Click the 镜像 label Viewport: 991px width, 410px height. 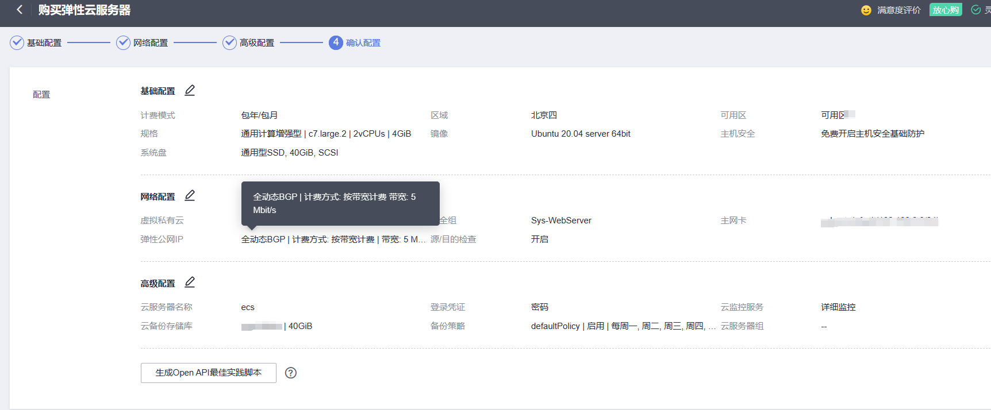tap(439, 134)
